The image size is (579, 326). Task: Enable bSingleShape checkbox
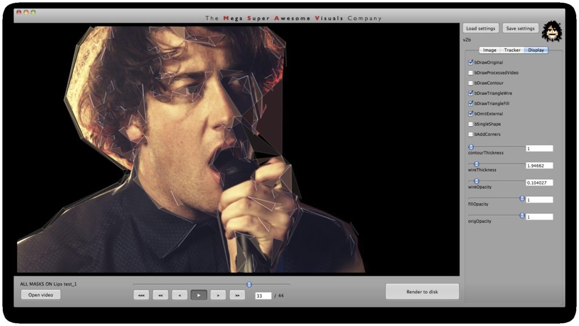click(470, 124)
